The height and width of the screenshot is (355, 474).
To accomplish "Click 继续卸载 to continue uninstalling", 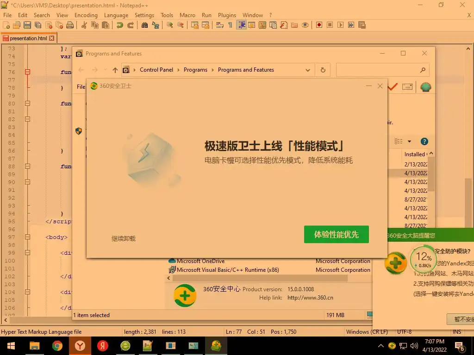I will coord(123,239).
